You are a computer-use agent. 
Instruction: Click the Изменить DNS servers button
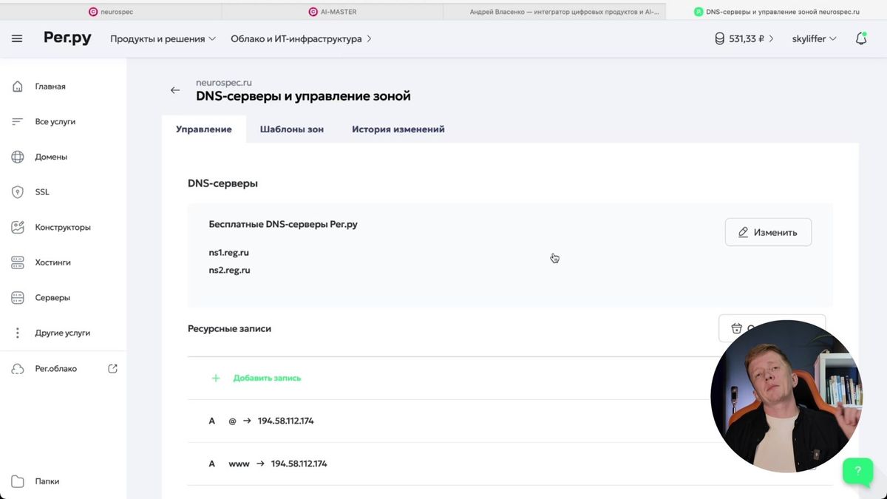click(768, 232)
